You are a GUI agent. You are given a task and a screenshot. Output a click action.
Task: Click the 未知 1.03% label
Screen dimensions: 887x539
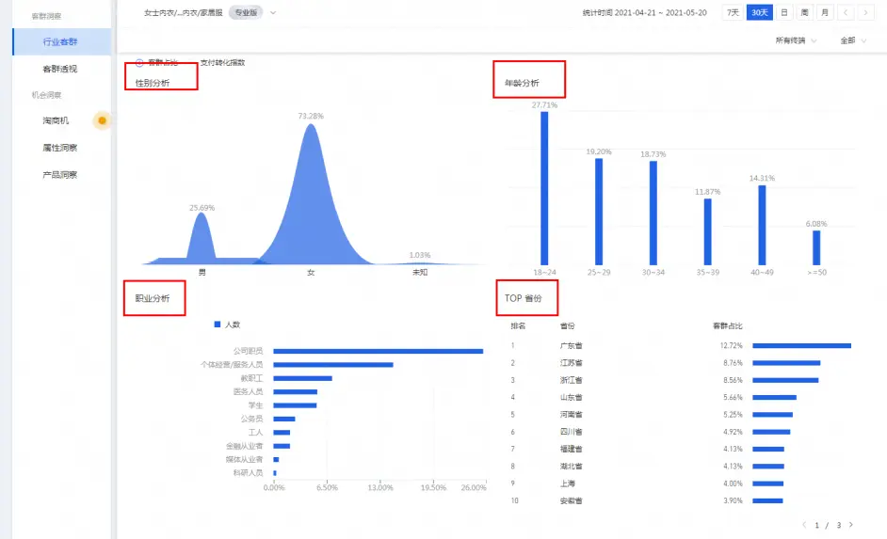[x=420, y=255]
